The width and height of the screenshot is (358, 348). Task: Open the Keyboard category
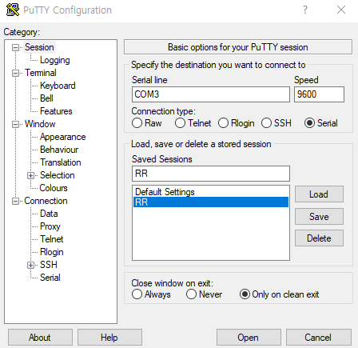click(58, 86)
